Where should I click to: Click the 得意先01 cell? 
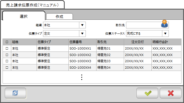click(110, 48)
